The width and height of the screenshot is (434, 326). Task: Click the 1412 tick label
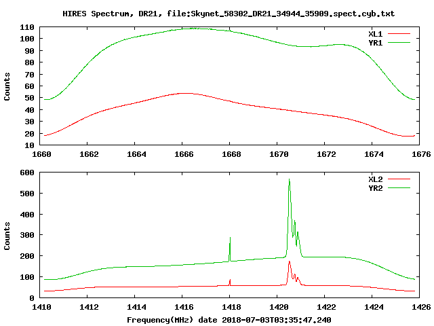[x=89, y=307]
